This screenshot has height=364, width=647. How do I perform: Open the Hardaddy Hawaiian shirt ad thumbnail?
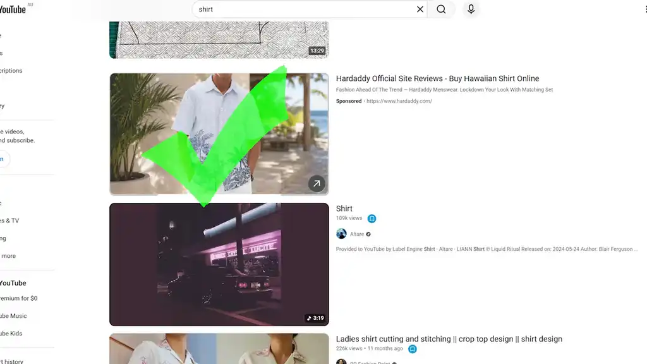219,134
